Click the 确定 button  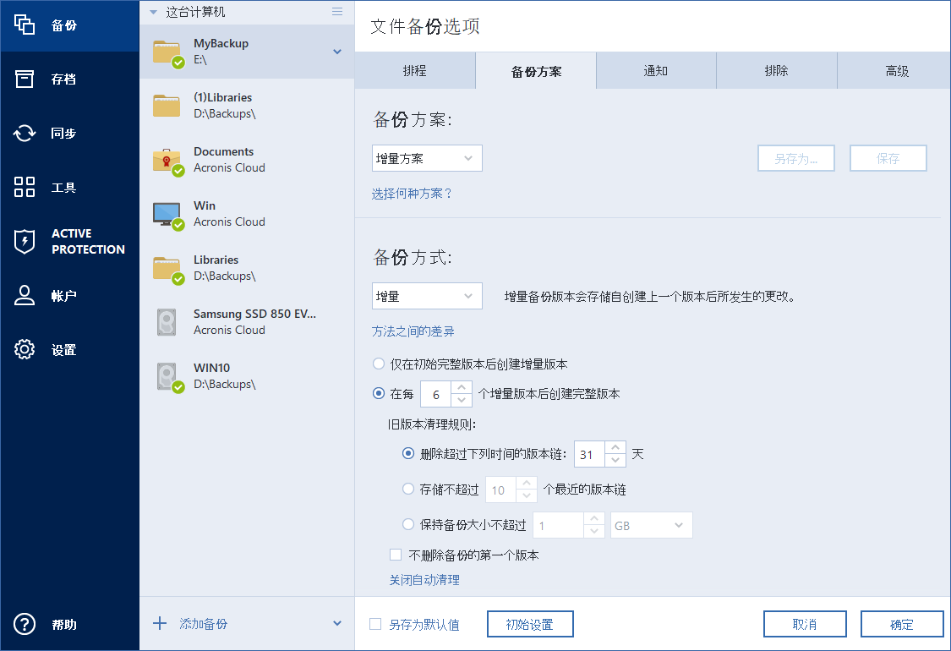pyautogui.click(x=902, y=624)
